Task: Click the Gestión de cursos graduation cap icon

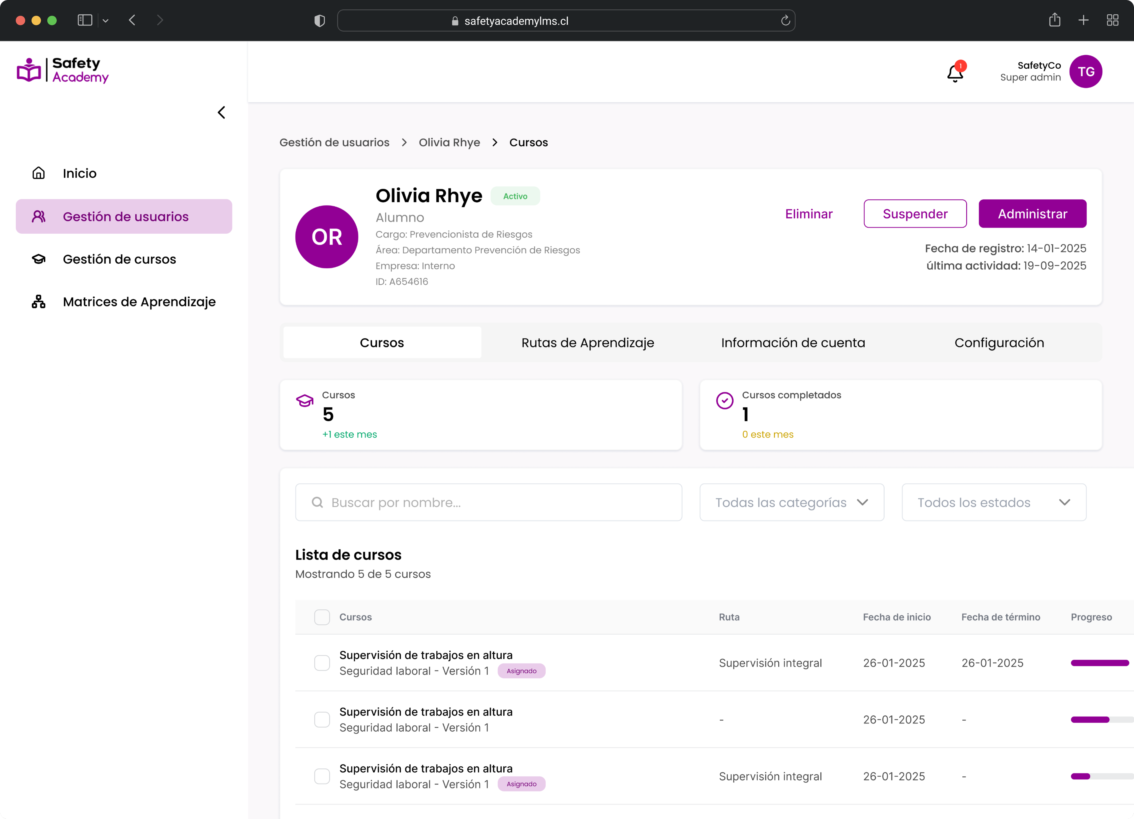Action: [x=38, y=259]
